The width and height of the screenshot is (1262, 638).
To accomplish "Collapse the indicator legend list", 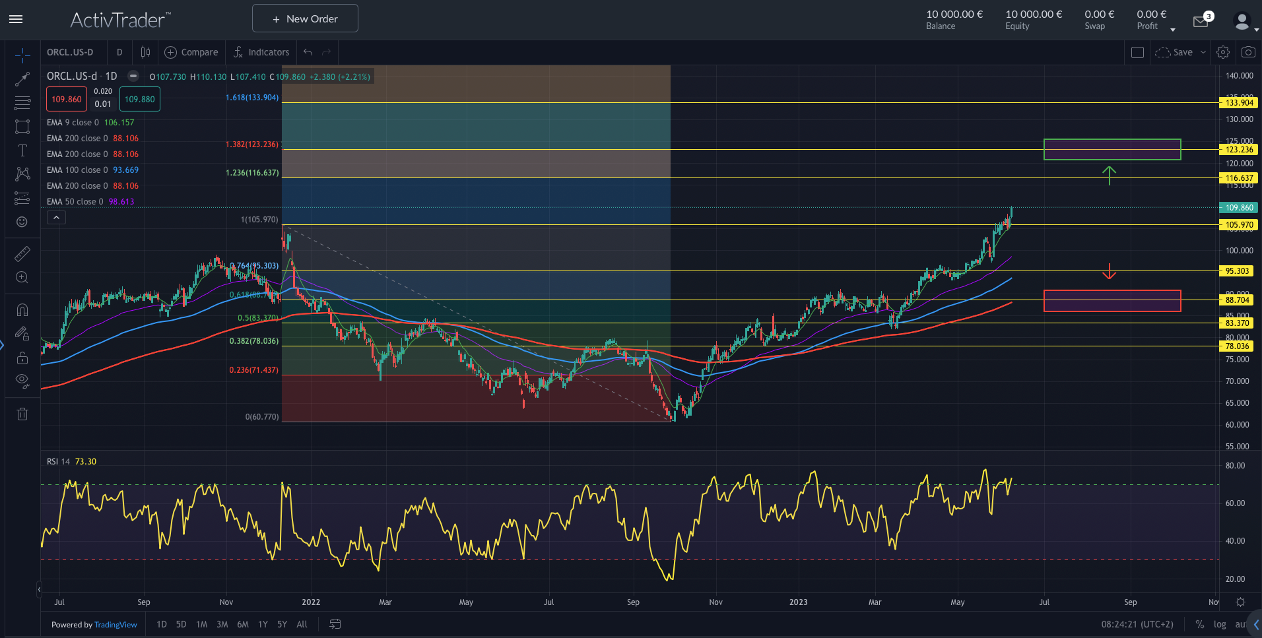I will (56, 218).
